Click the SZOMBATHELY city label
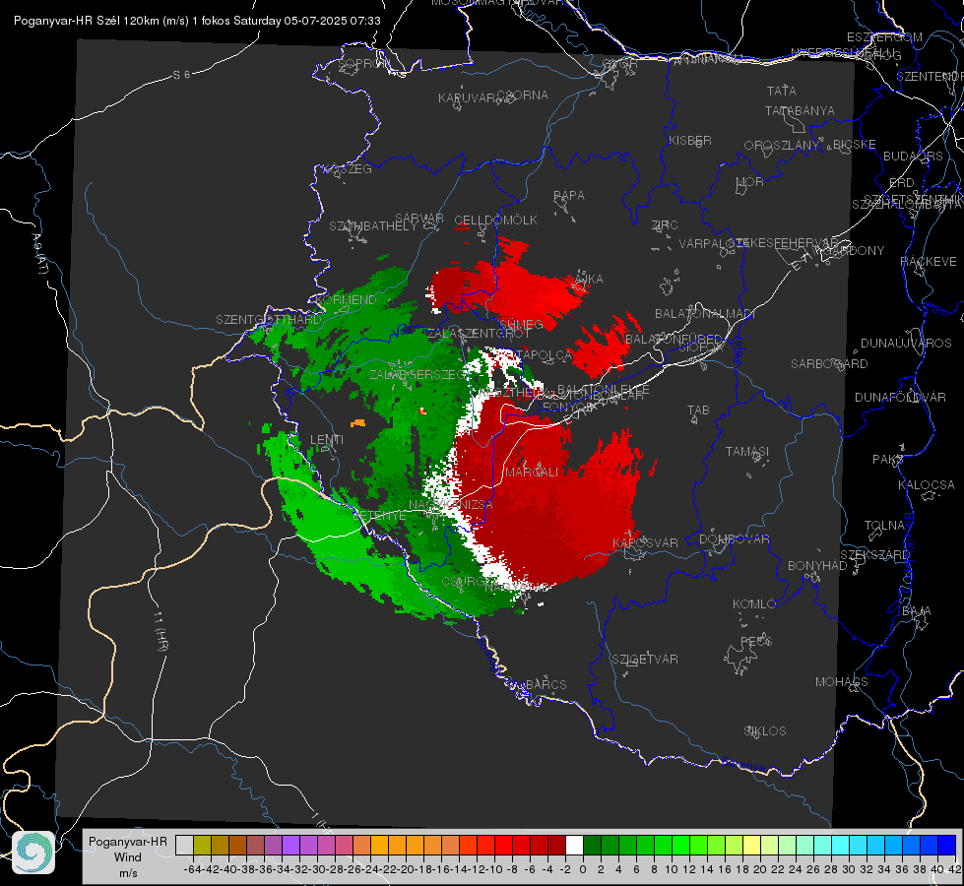Image resolution: width=964 pixels, height=886 pixels. tap(372, 225)
